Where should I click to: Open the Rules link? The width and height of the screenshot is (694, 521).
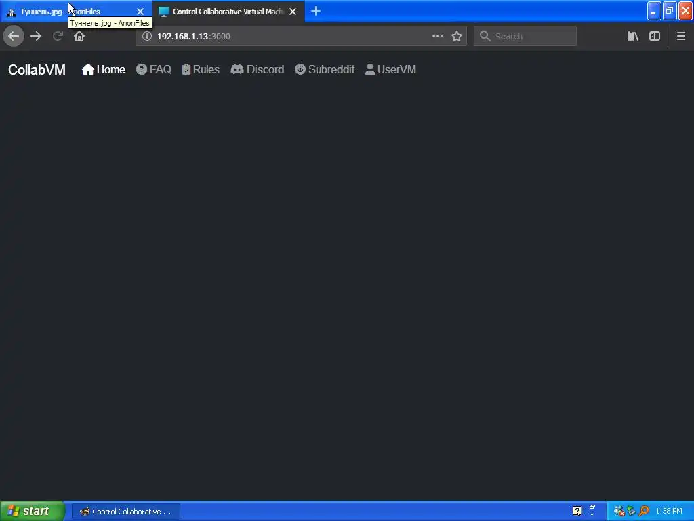point(201,70)
